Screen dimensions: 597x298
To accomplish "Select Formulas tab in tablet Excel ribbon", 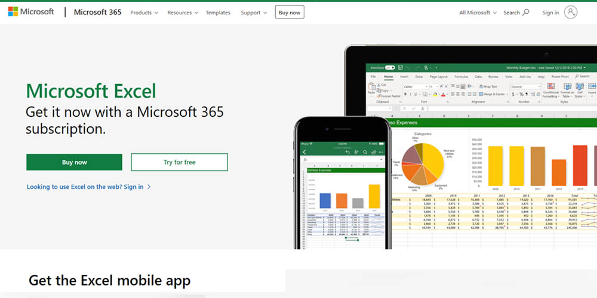I will [x=461, y=76].
